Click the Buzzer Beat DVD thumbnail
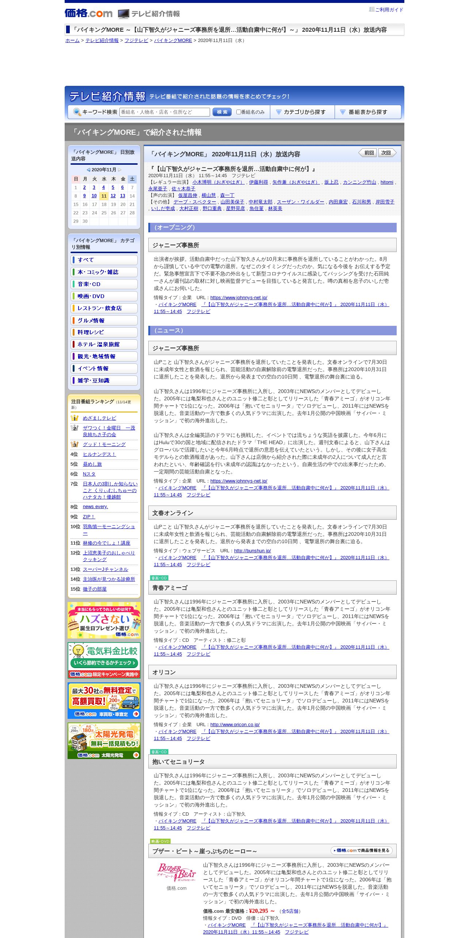Viewport: 469px width, 938px height. click(x=176, y=873)
